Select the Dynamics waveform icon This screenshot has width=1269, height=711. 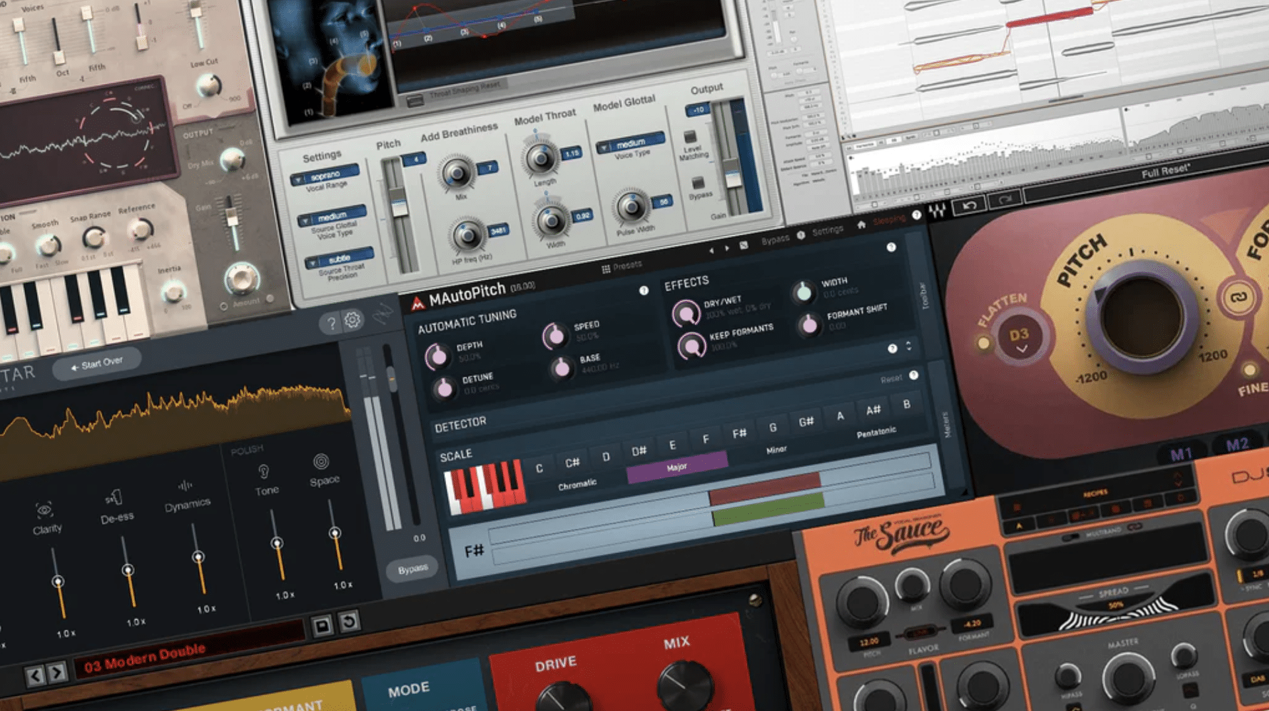click(x=184, y=486)
